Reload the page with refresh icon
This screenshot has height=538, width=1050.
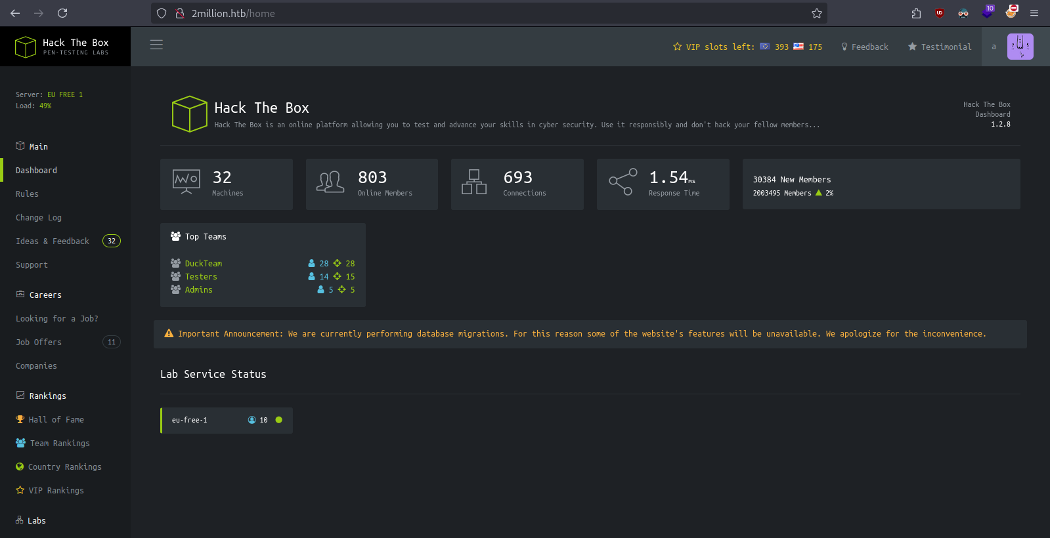[x=62, y=13]
